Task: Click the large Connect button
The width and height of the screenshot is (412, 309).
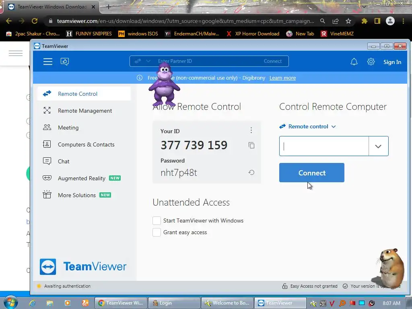Action: click(x=312, y=173)
